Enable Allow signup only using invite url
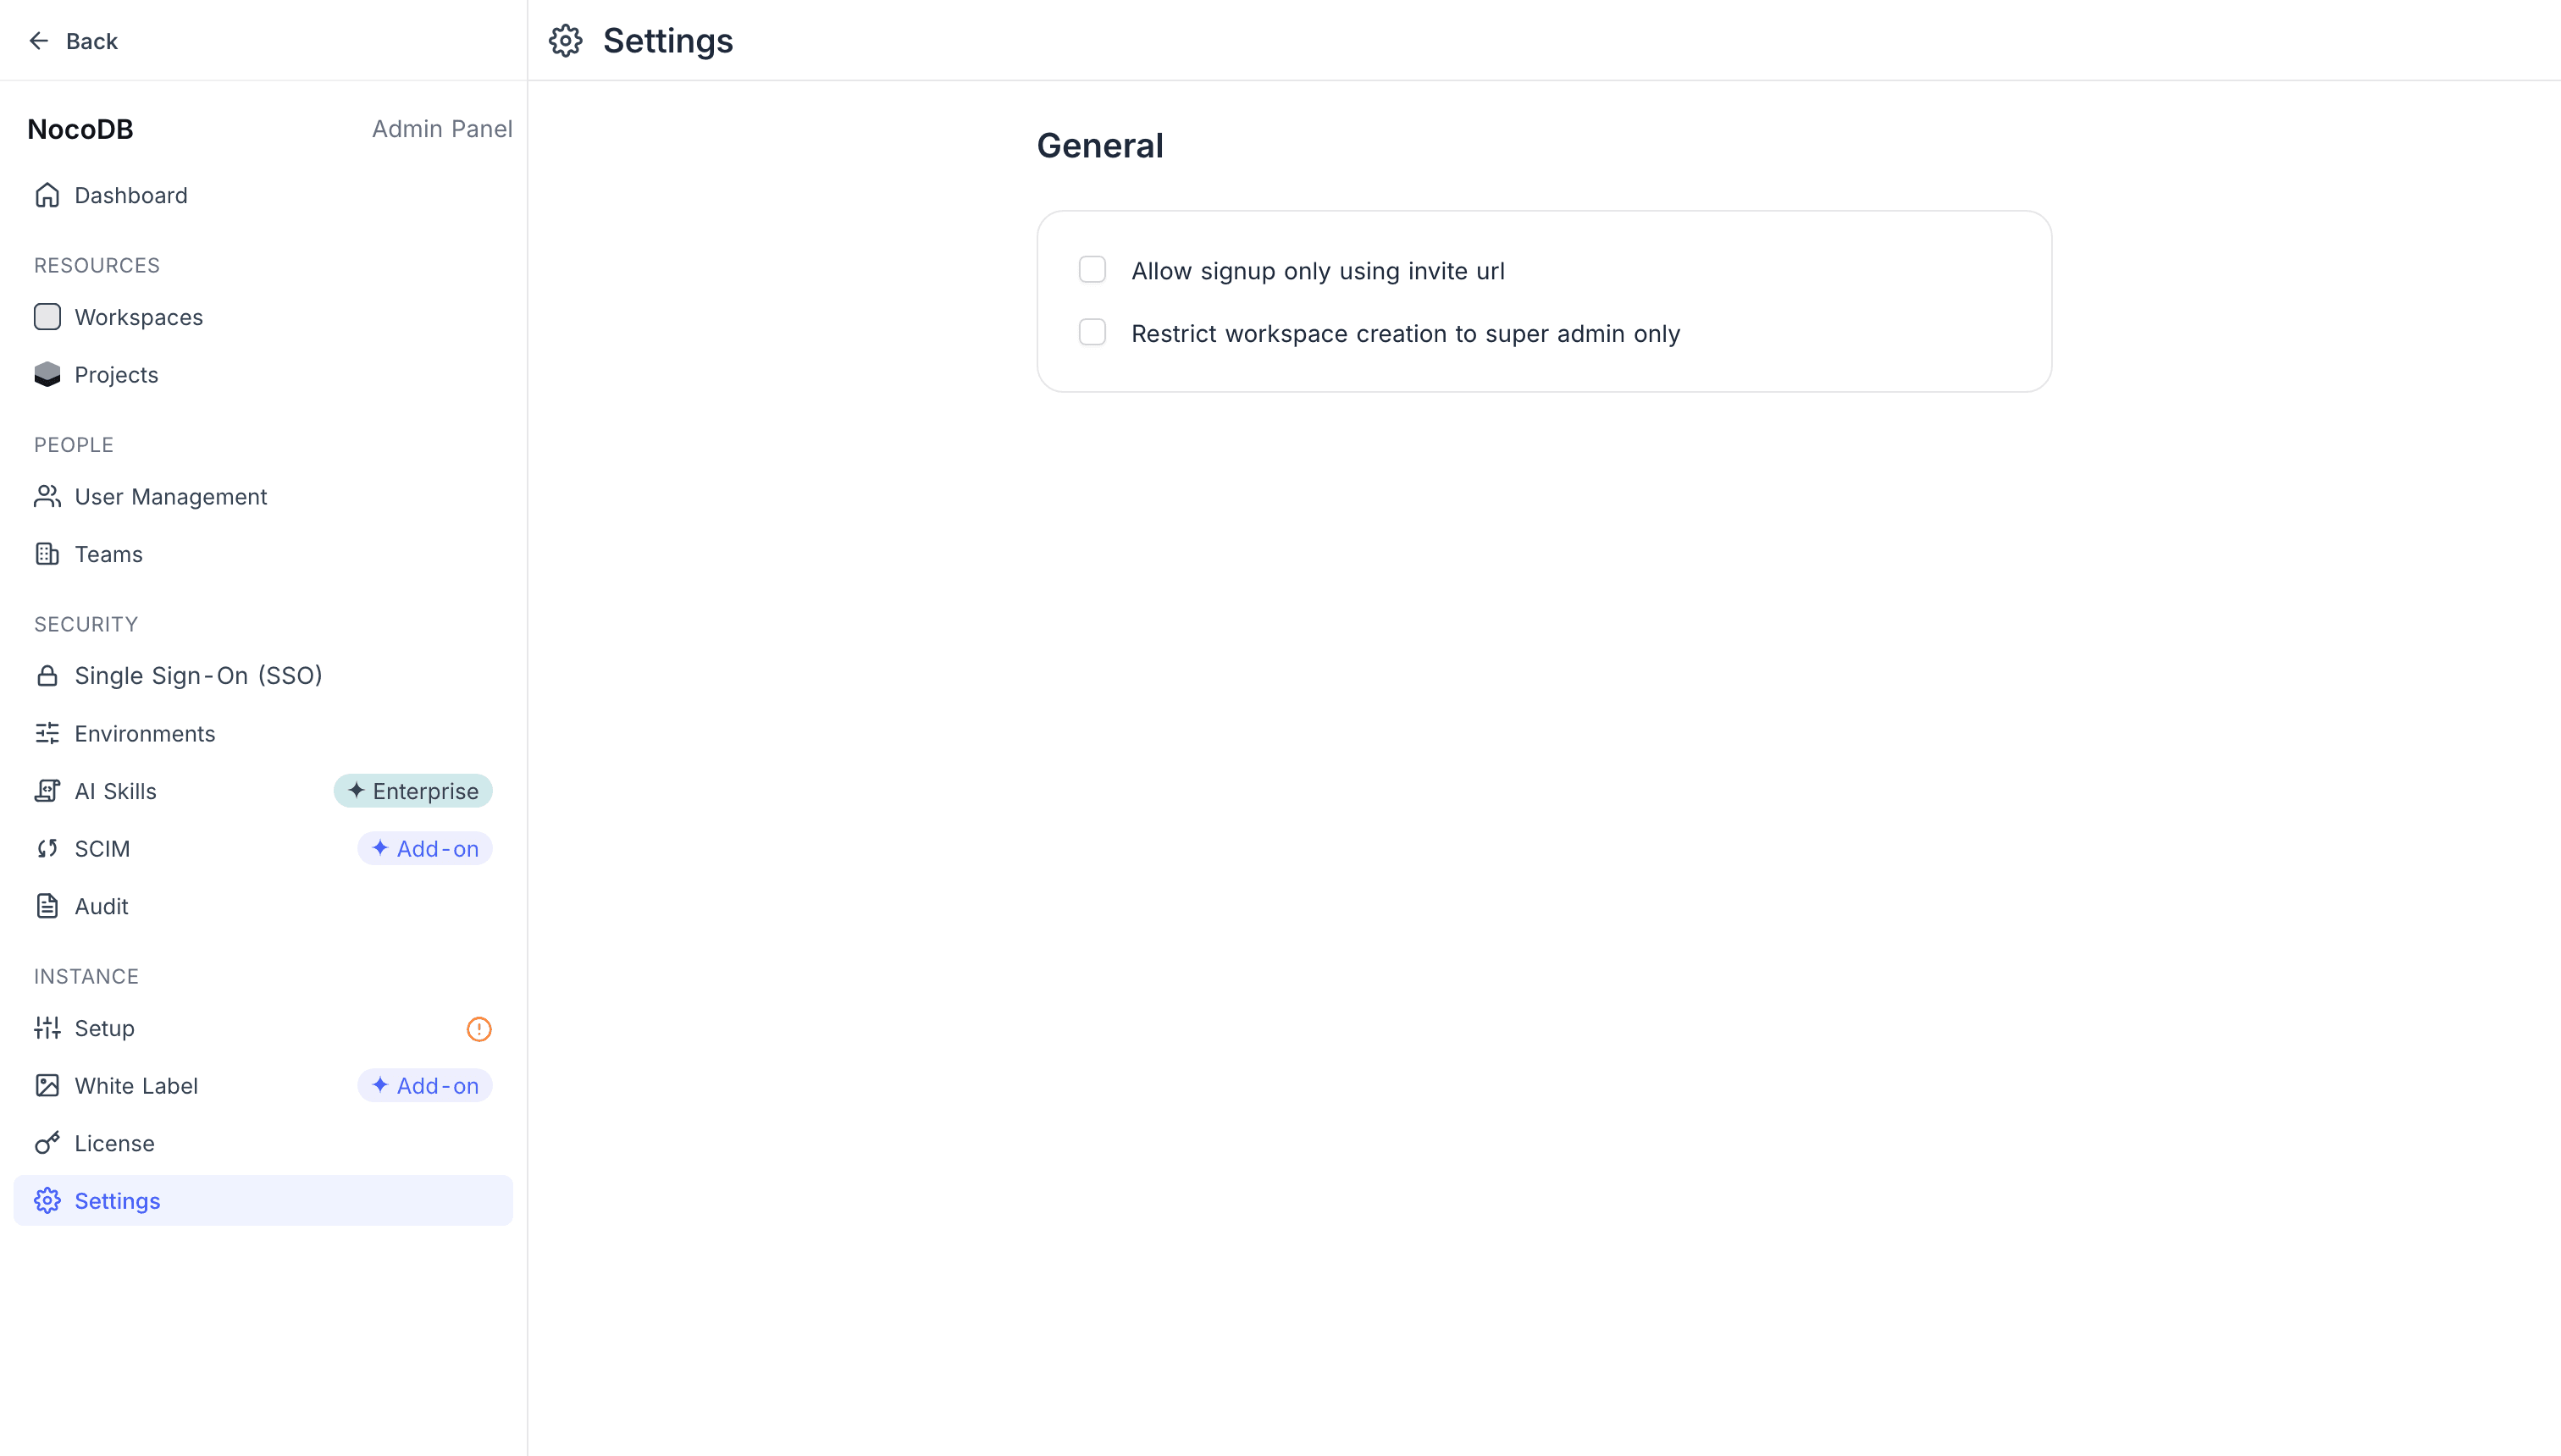The height and width of the screenshot is (1456, 2561). (x=1092, y=270)
